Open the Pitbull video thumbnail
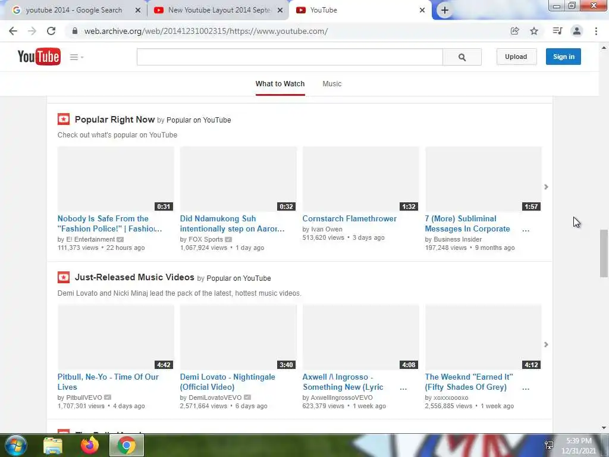The width and height of the screenshot is (609, 457). pyautogui.click(x=116, y=337)
